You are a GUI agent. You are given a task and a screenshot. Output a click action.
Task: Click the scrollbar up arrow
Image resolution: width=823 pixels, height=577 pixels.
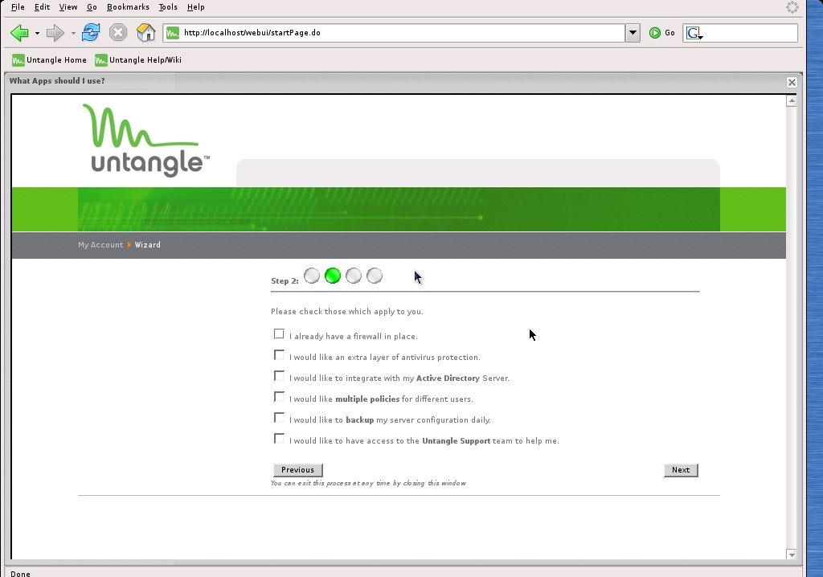pos(792,100)
